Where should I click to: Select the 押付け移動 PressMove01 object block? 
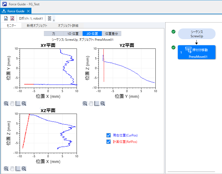197,52
